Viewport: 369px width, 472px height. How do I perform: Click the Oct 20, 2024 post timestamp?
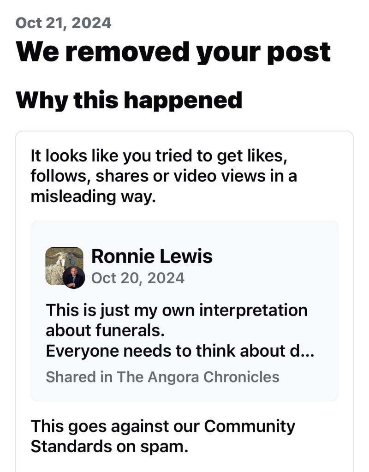(138, 278)
